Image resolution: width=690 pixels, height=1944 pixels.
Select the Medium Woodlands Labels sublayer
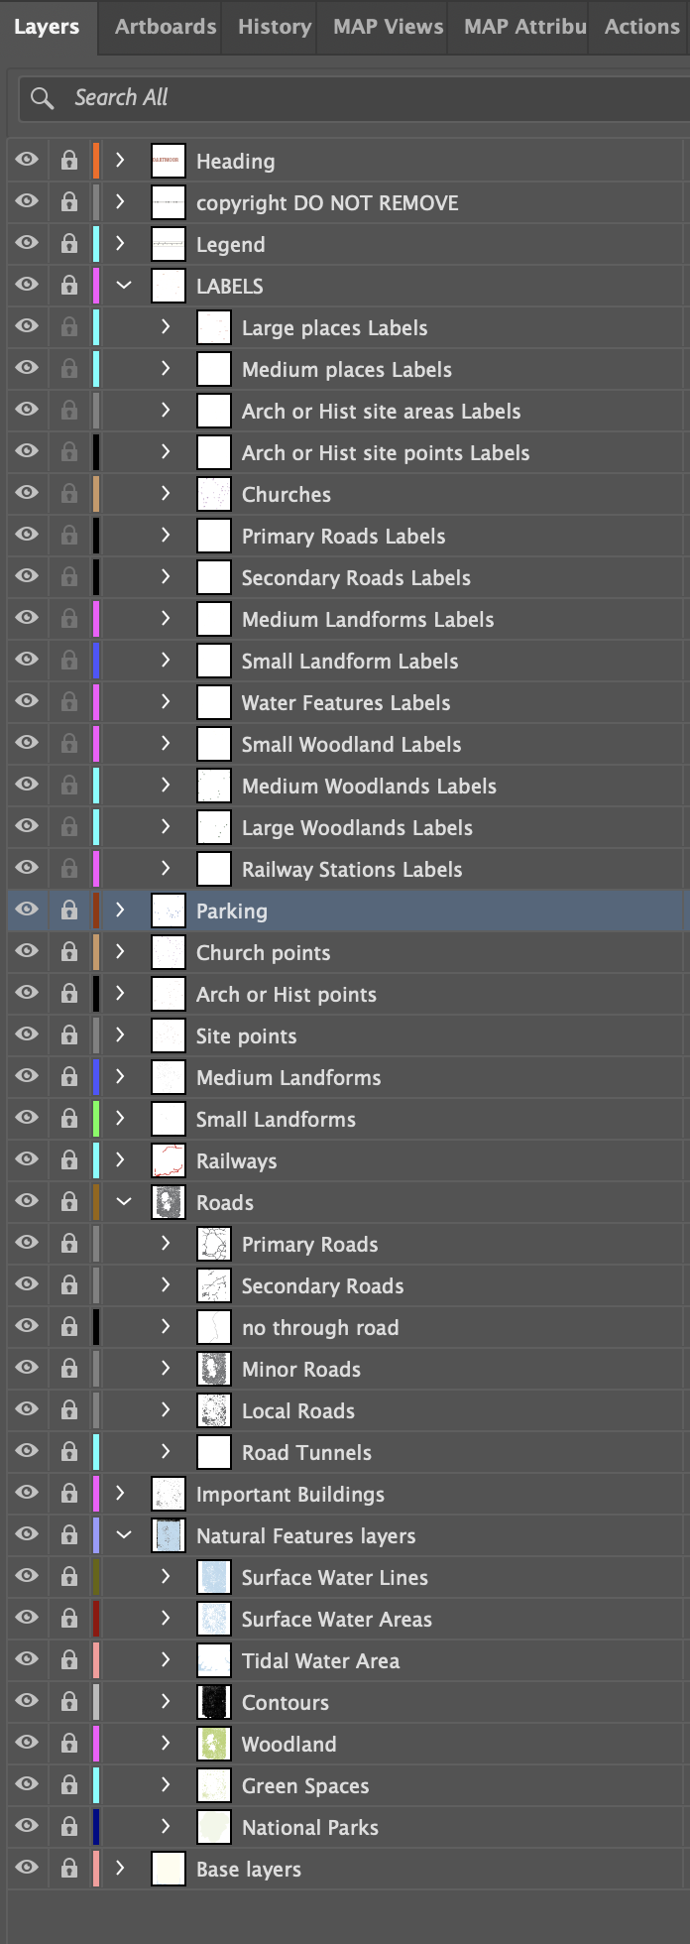click(x=346, y=786)
